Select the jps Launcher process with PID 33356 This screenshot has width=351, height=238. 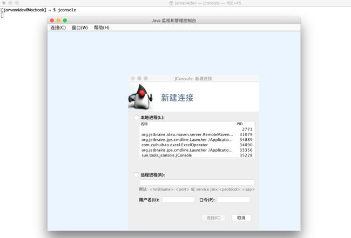(x=197, y=150)
